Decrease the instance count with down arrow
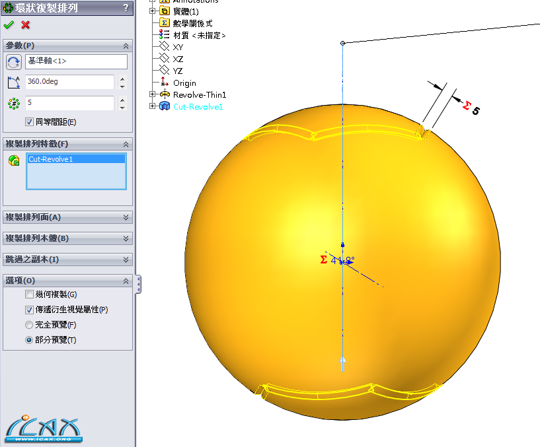The width and height of the screenshot is (540, 447). 122,108
